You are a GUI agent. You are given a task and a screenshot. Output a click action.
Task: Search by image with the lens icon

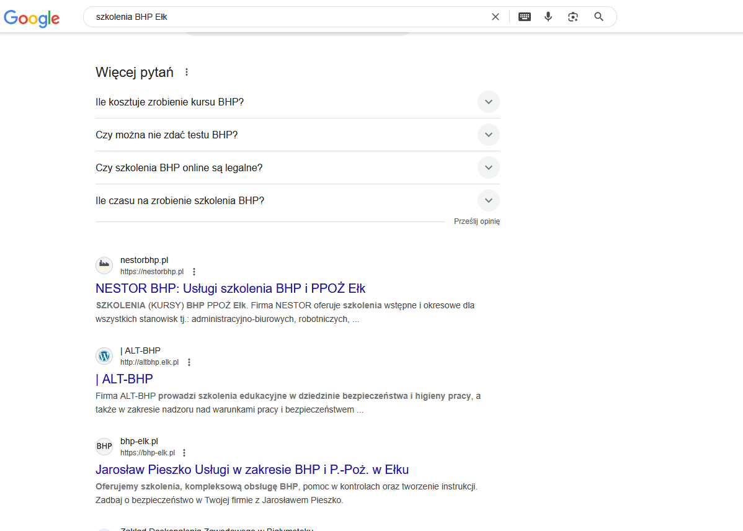[573, 17]
